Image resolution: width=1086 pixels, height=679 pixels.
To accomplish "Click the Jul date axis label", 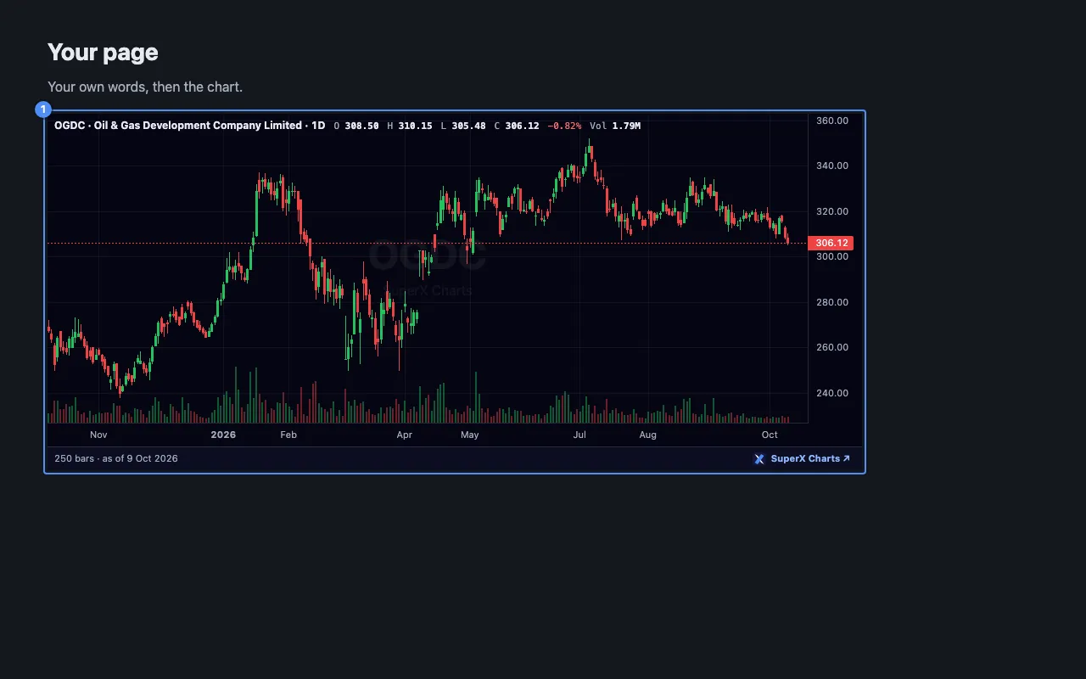I will (x=579, y=435).
